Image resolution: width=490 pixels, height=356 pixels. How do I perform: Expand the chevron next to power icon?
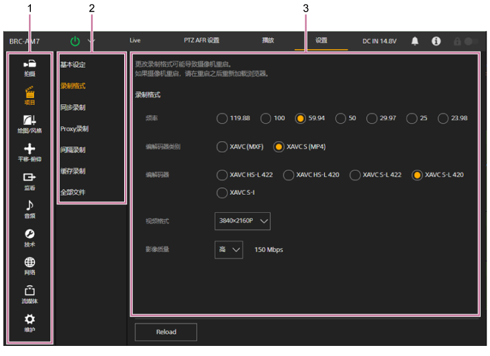(x=91, y=41)
